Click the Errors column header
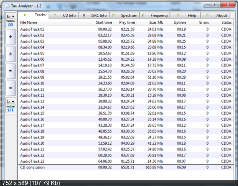Viewport: 238px width, 186px height. pyautogui.click(x=199, y=22)
